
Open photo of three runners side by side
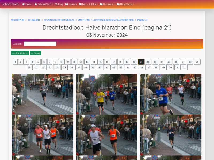43,135
